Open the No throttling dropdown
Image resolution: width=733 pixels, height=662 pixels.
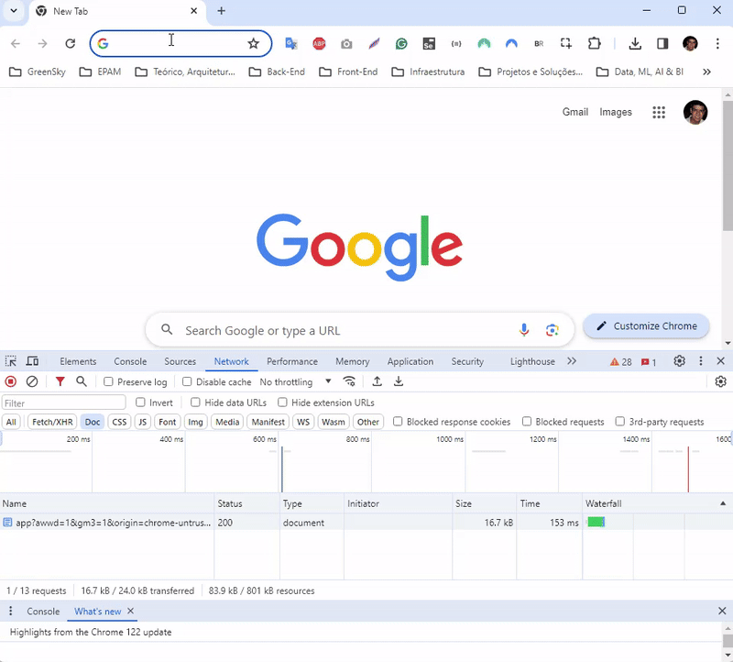point(295,381)
